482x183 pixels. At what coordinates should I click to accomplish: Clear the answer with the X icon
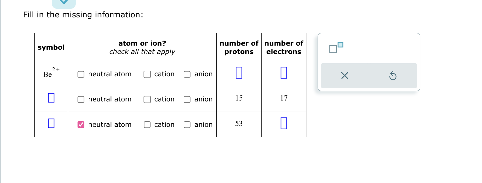coord(344,76)
